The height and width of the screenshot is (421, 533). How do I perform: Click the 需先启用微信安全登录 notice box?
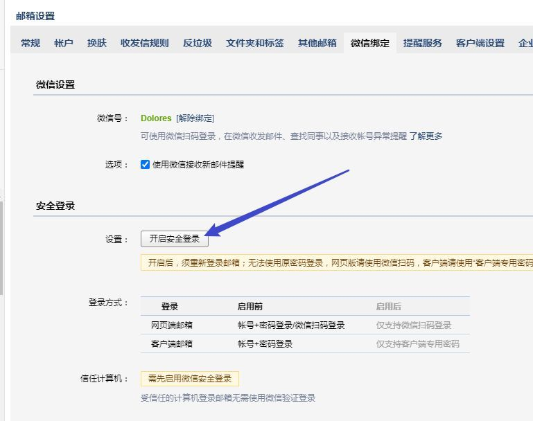tap(190, 379)
